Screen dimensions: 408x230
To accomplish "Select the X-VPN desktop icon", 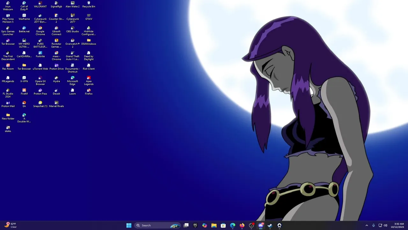I will pyautogui.click(x=24, y=79).
